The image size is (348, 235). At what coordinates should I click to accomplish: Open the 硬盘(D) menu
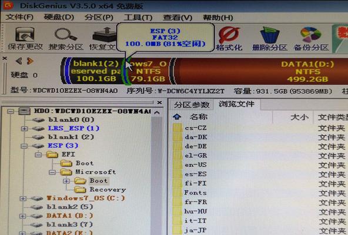pyautogui.click(x=59, y=17)
